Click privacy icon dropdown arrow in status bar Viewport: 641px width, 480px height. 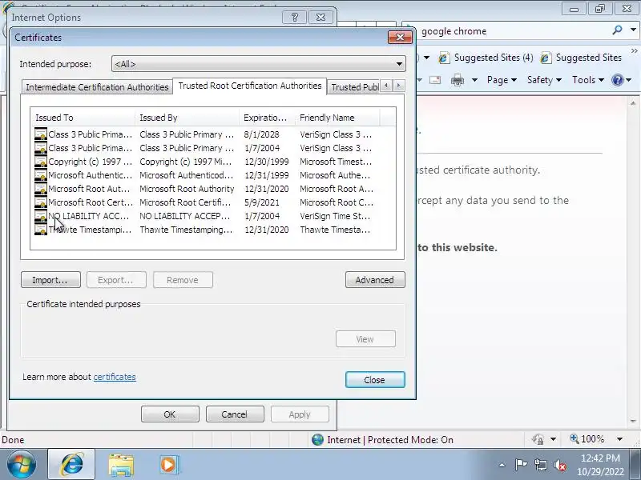click(553, 439)
